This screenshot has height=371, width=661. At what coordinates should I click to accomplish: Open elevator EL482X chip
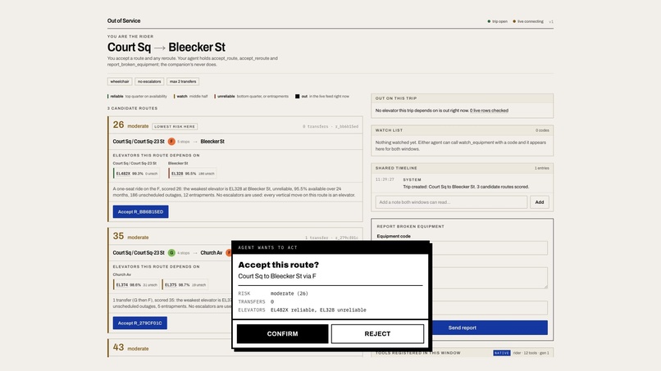click(136, 174)
